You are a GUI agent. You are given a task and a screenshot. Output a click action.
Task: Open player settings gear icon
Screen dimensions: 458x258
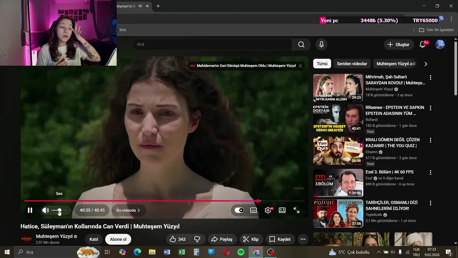[268, 210]
